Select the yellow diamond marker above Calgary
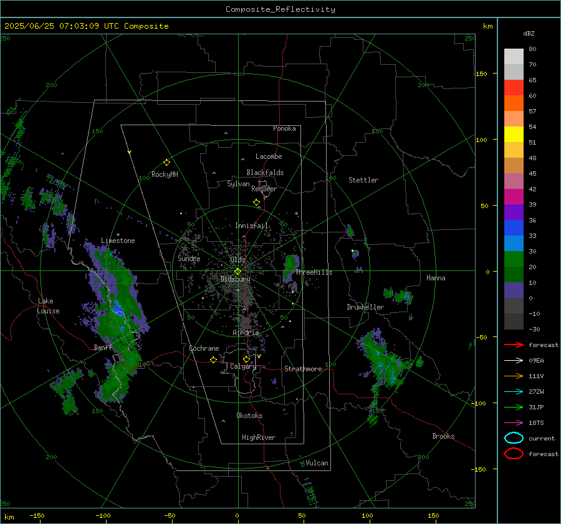 [x=246, y=359]
